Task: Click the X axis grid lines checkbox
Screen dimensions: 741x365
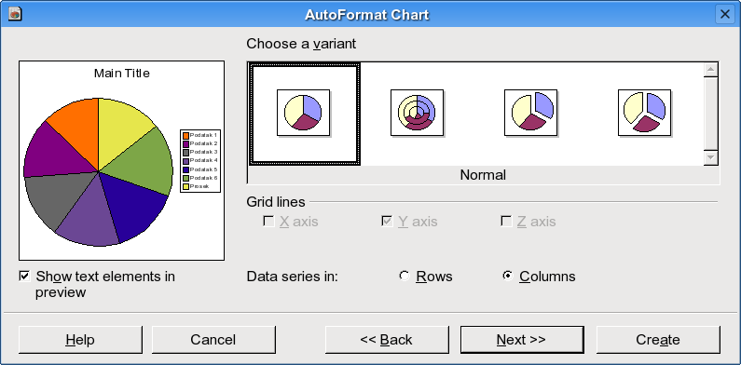Action: 268,221
